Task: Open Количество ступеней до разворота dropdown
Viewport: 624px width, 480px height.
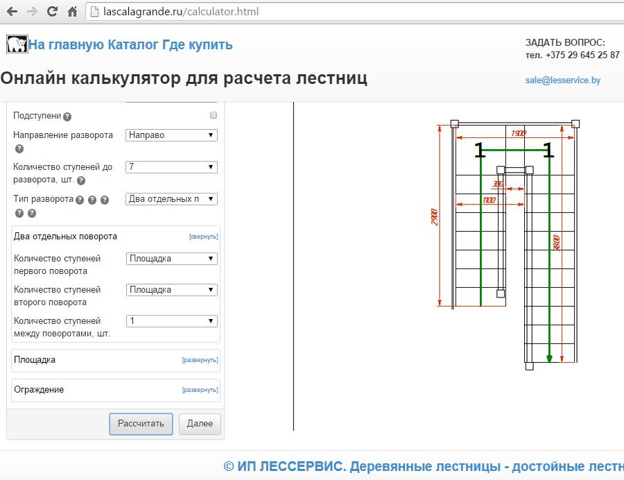Action: [171, 167]
